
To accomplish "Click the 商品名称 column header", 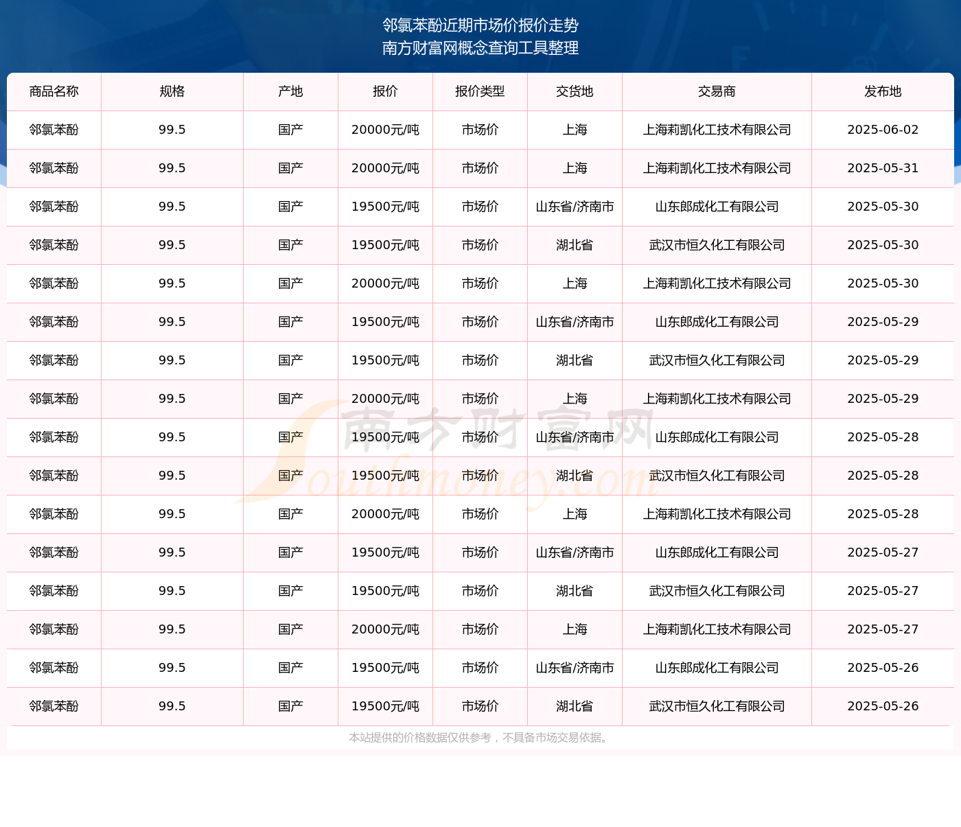I will click(x=54, y=91).
